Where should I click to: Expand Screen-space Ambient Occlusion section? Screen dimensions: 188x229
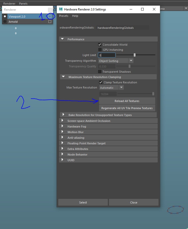tap(62, 120)
